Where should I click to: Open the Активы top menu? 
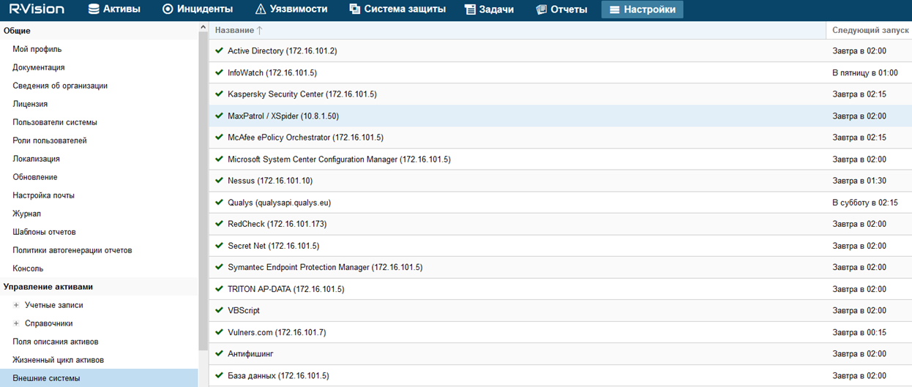click(x=113, y=10)
